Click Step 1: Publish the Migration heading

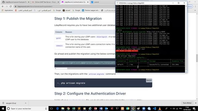[78, 18]
